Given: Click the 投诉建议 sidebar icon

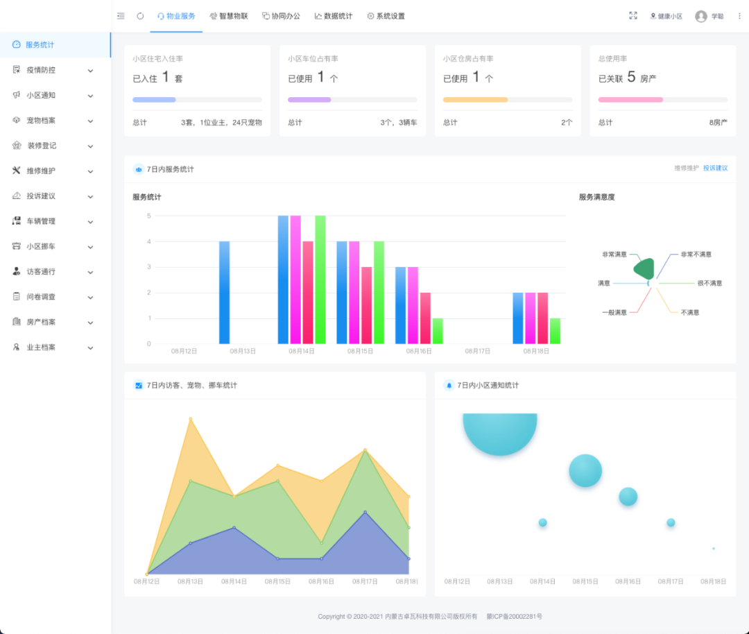Looking at the screenshot, I should [16, 196].
